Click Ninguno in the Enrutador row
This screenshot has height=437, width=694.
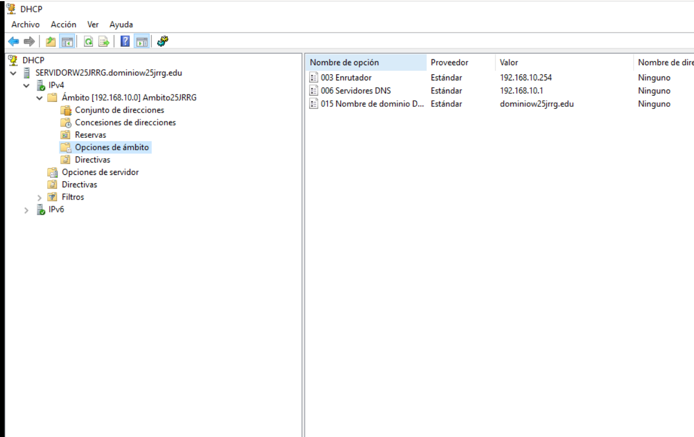click(x=654, y=78)
